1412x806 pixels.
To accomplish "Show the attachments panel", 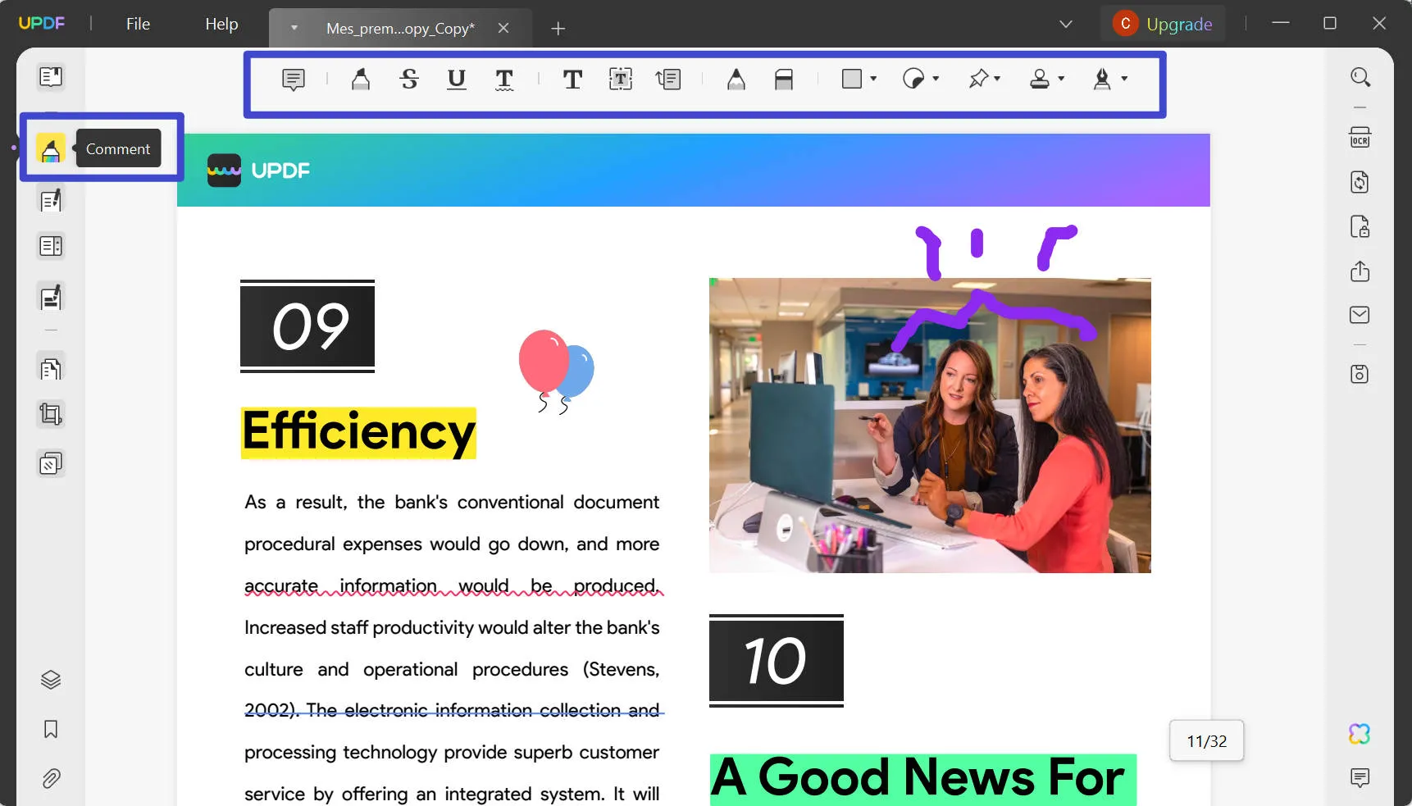I will coord(51,778).
